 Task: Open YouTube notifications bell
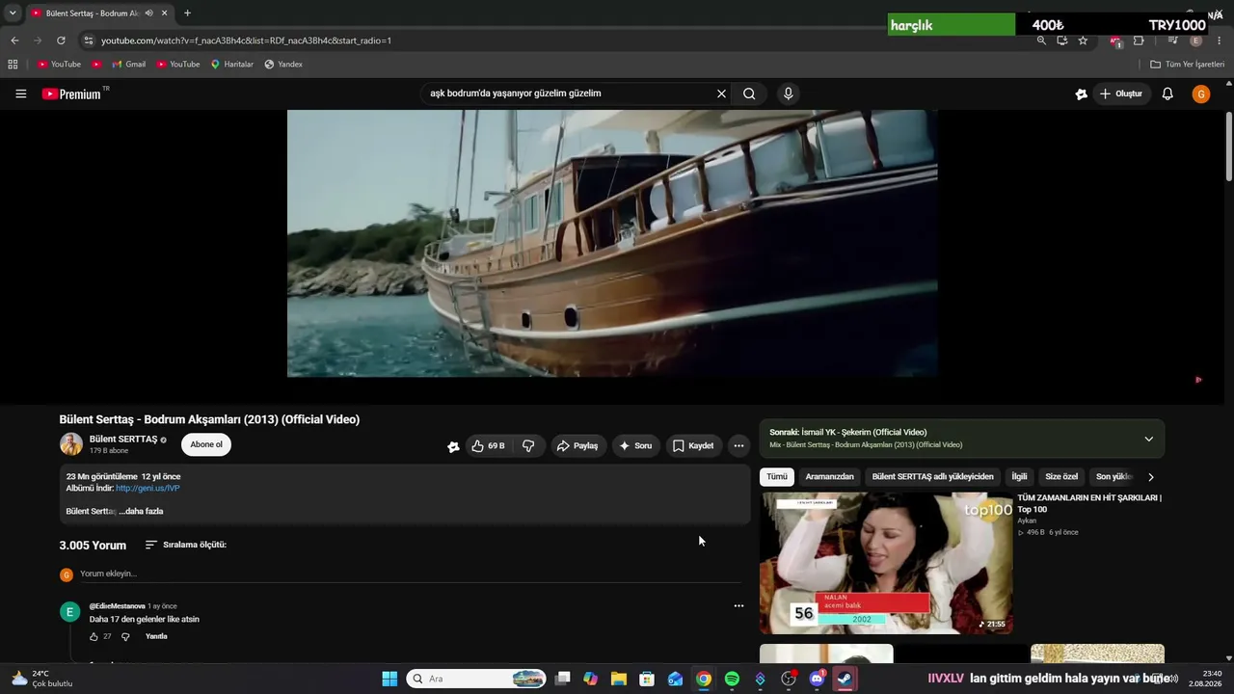(x=1167, y=93)
